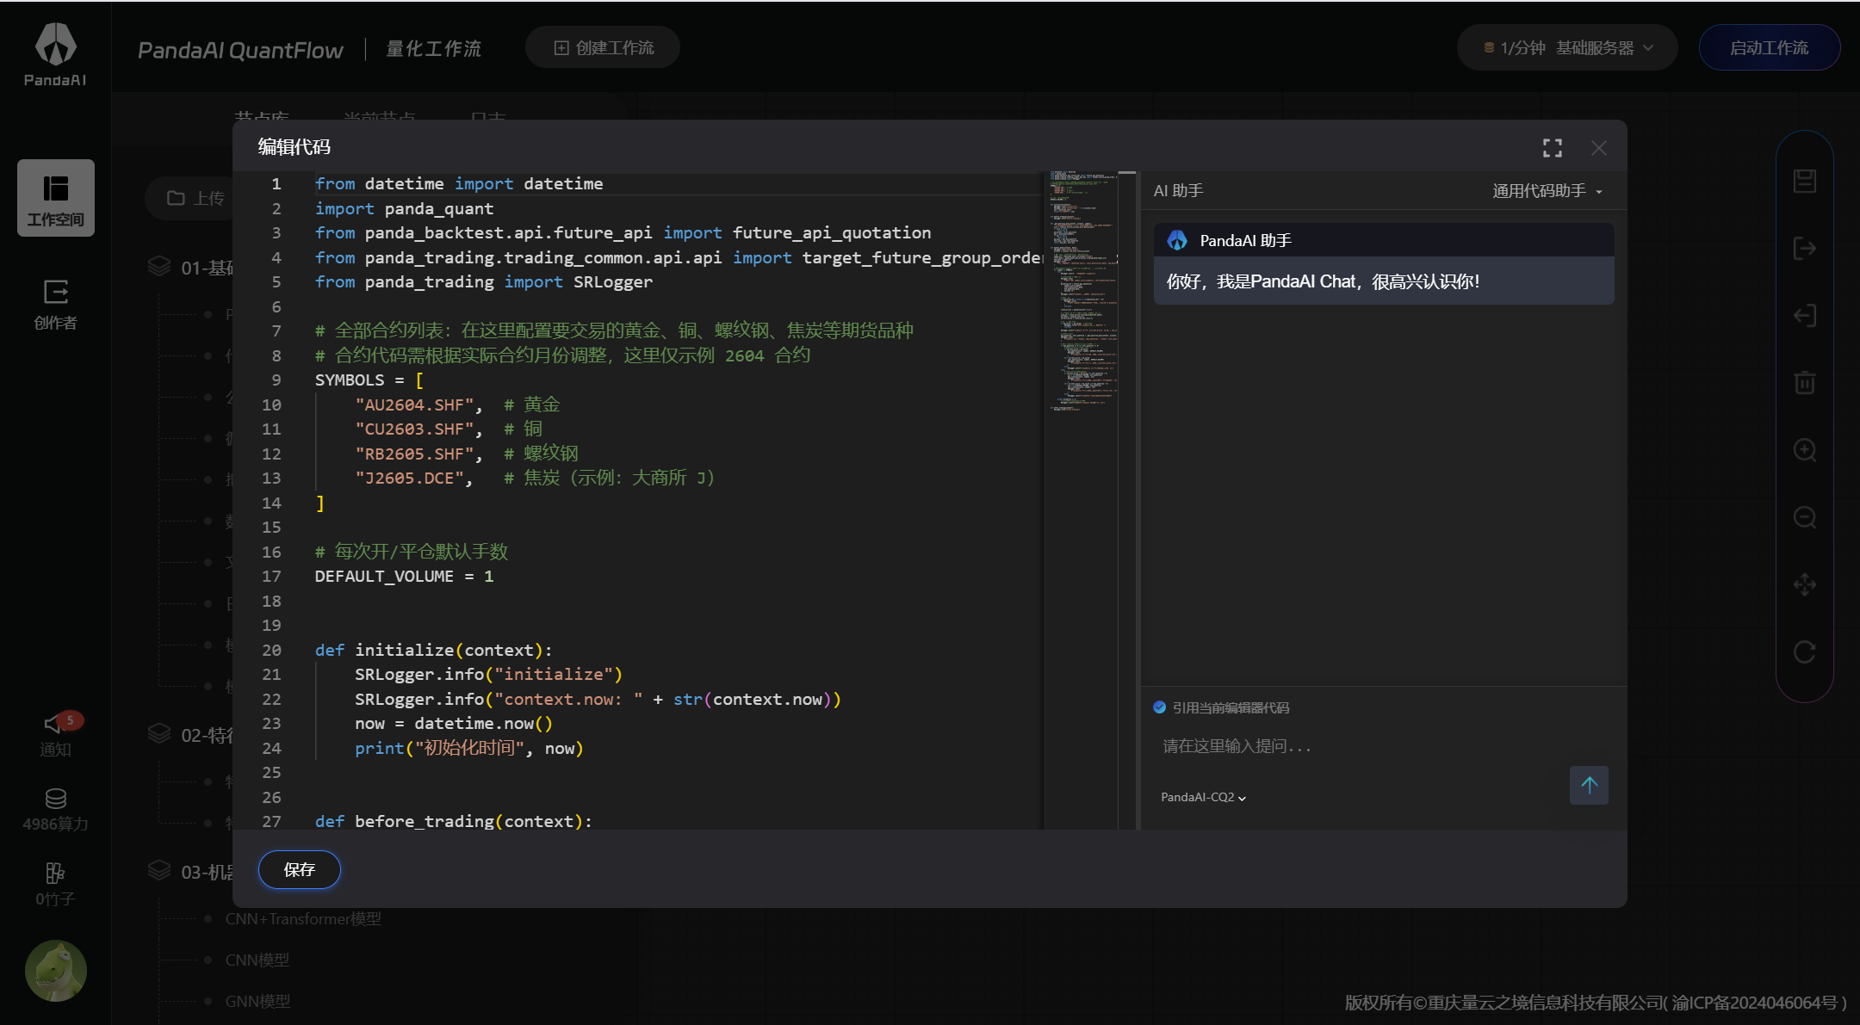This screenshot has width=1860, height=1025.
Task: Click the 保存 save button
Action: click(x=300, y=869)
